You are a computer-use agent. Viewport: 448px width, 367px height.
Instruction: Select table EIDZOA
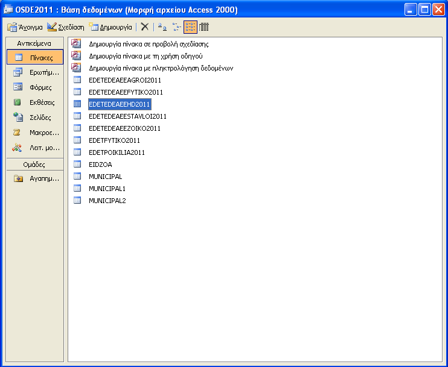100,165
